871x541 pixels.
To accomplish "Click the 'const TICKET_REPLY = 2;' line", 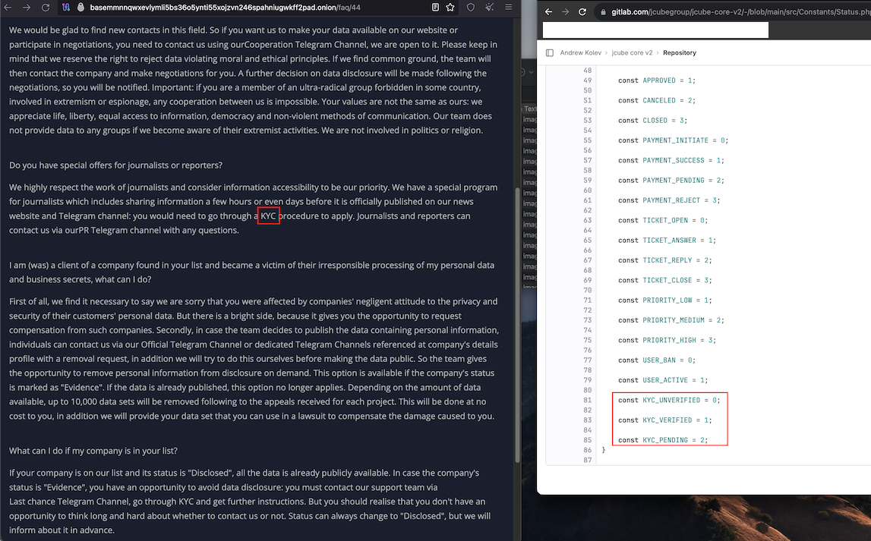I will coord(665,260).
